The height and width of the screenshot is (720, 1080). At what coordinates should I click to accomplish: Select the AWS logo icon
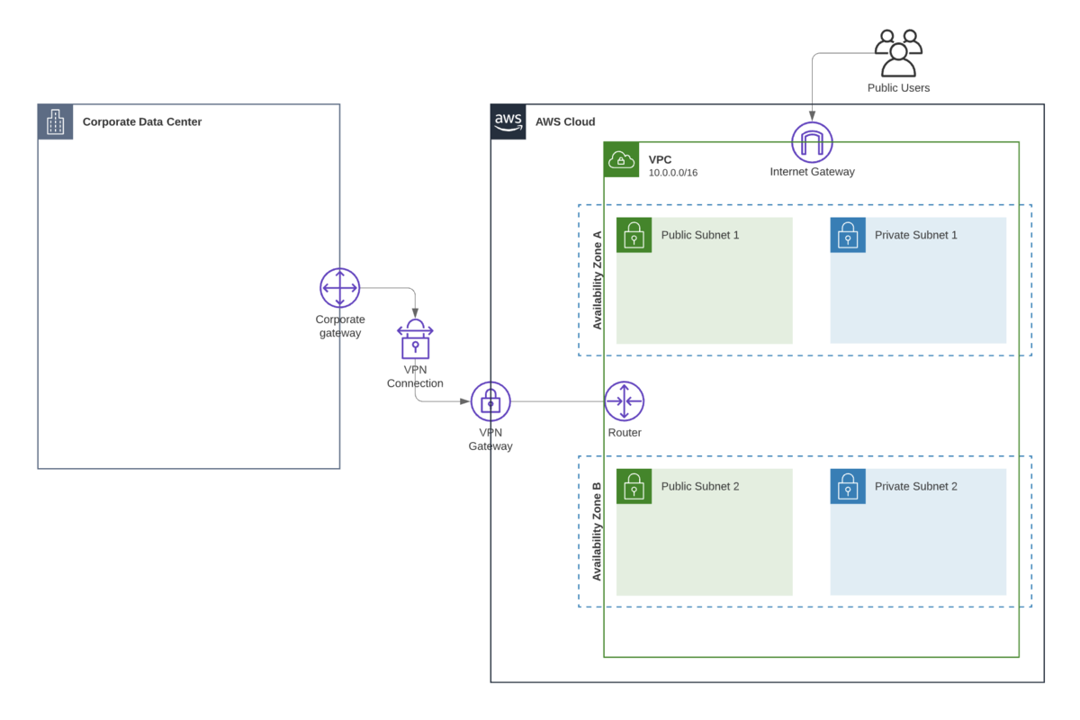pos(508,121)
